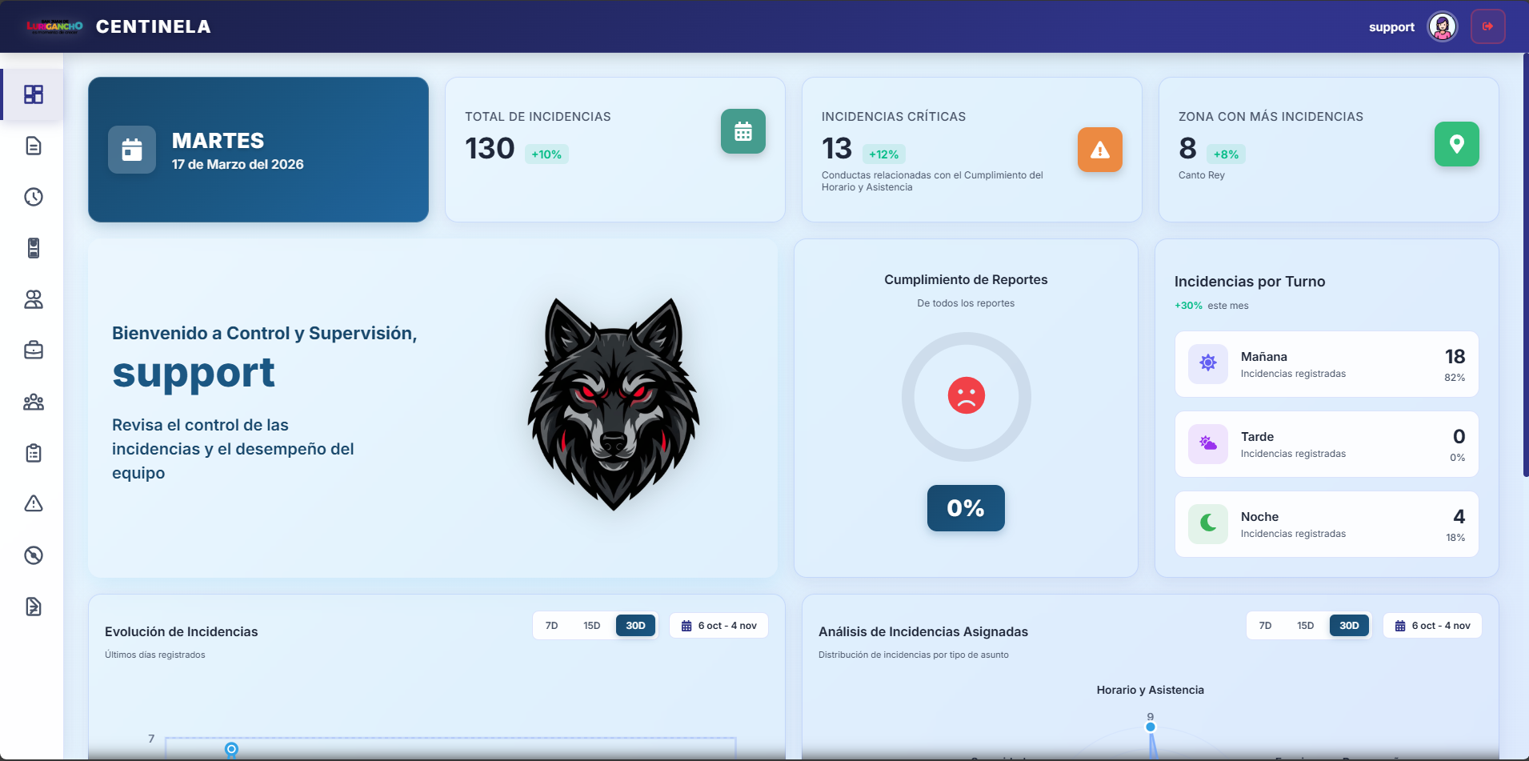
Task: Click the data point on Evolución chart
Action: coord(231,749)
